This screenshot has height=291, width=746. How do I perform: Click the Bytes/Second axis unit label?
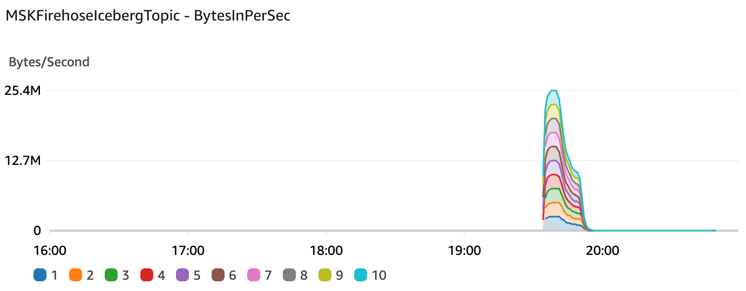click(49, 62)
